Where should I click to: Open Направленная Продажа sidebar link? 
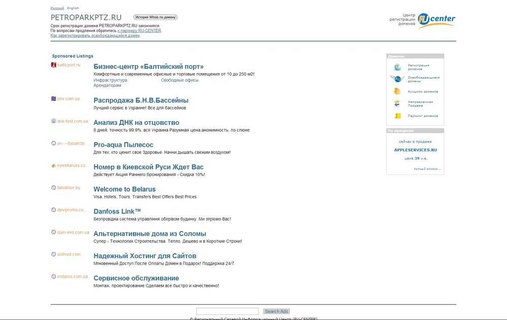pos(420,103)
